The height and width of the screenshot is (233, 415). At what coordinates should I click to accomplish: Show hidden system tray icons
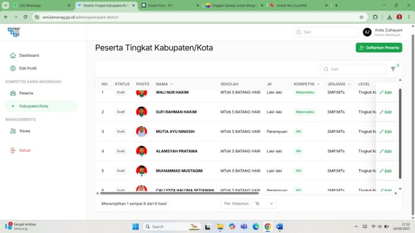click(x=356, y=226)
